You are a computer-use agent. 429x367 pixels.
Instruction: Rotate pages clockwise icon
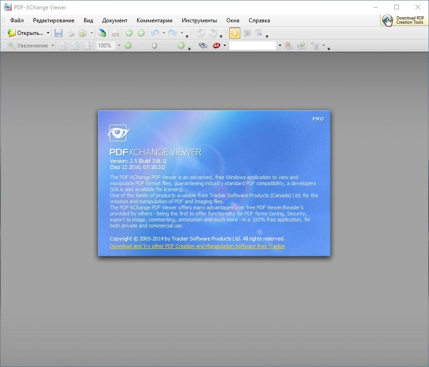pyautogui.click(x=212, y=33)
